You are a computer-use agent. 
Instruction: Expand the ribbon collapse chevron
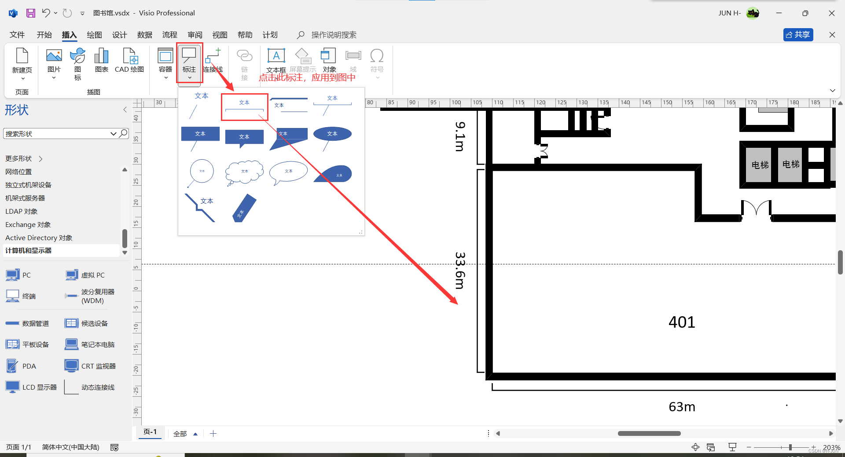click(x=832, y=90)
